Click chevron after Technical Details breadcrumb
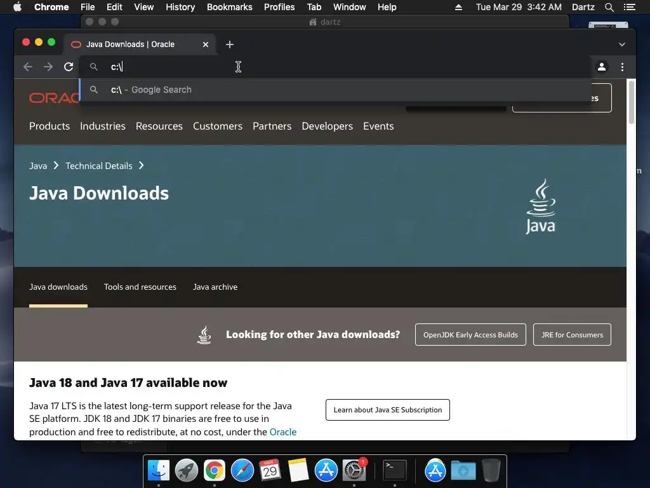Viewport: 650px width, 488px height. 142,166
